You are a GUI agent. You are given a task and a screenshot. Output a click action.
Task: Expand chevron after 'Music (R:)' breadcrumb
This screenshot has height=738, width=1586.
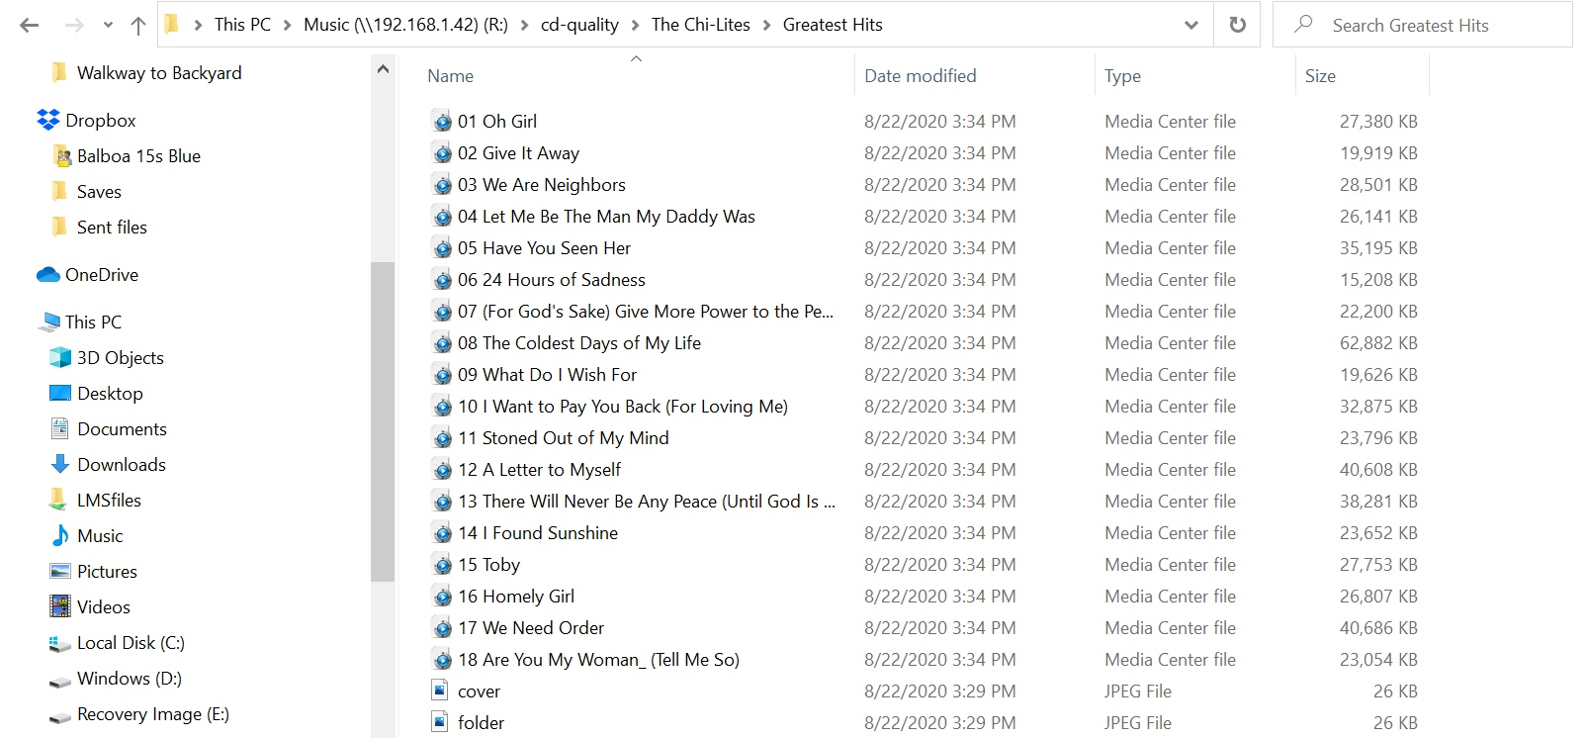(524, 25)
